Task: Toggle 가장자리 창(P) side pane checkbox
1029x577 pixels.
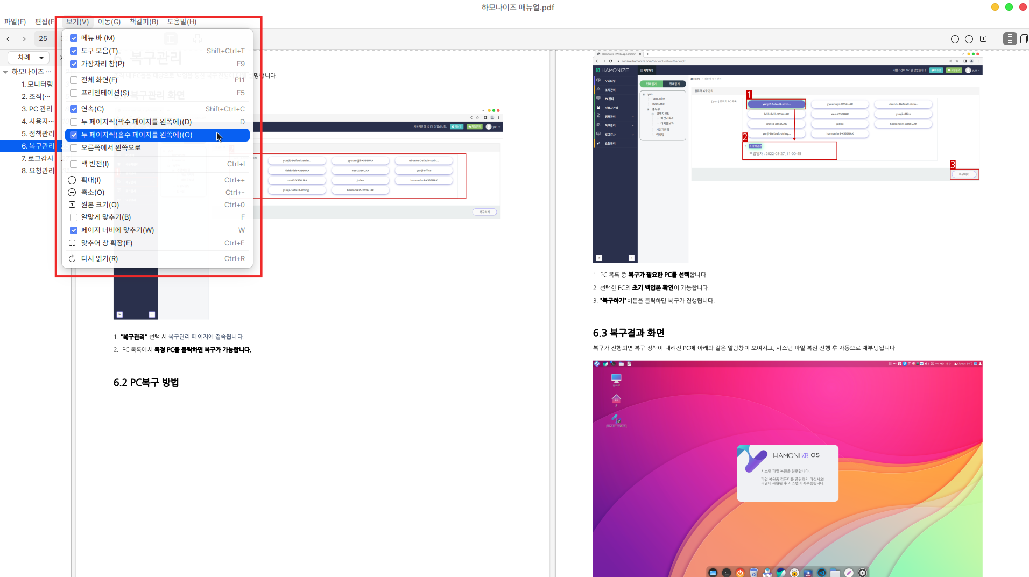Action: [74, 64]
